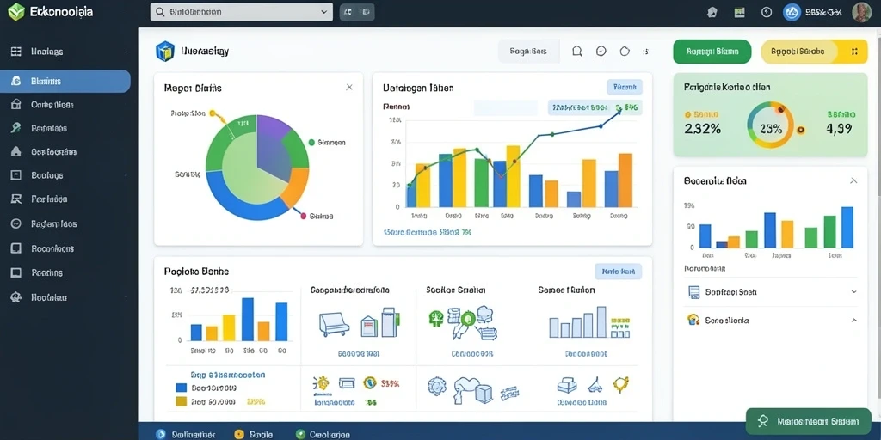Click the green grid icon in top bar
The height and width of the screenshot is (440, 881).
tap(739, 12)
